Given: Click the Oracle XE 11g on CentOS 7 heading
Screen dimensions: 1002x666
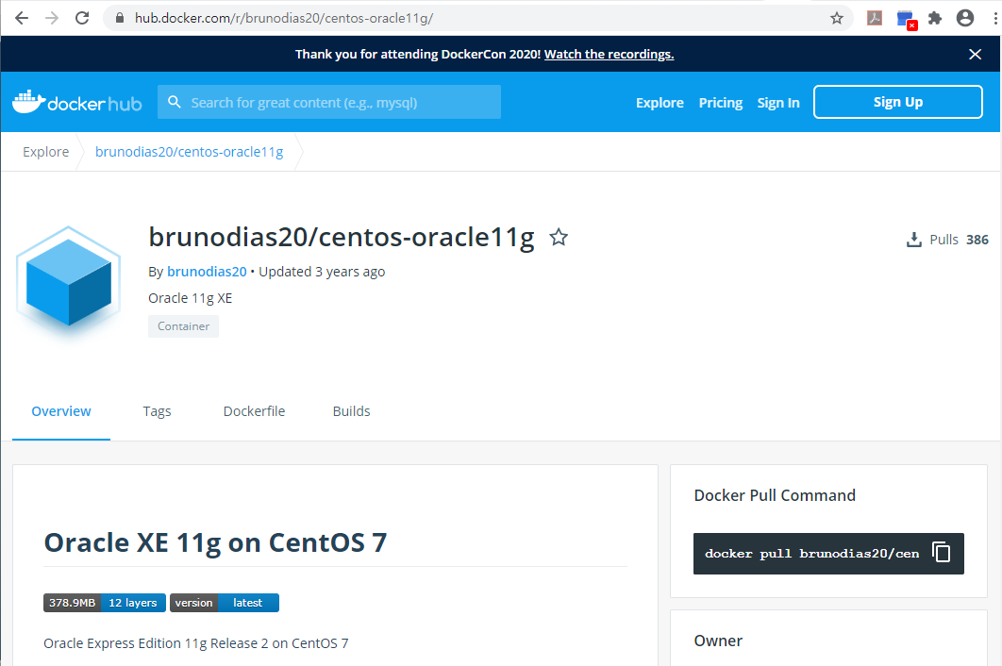Looking at the screenshot, I should [215, 542].
